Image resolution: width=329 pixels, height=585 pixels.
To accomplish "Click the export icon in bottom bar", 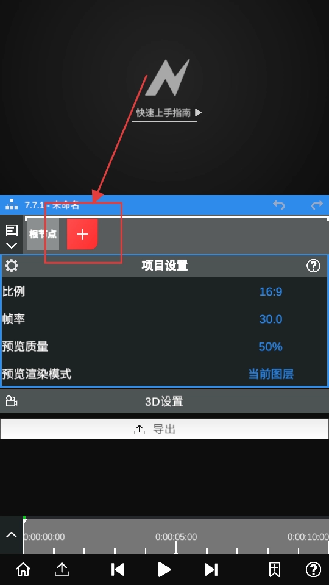I will pyautogui.click(x=62, y=569).
